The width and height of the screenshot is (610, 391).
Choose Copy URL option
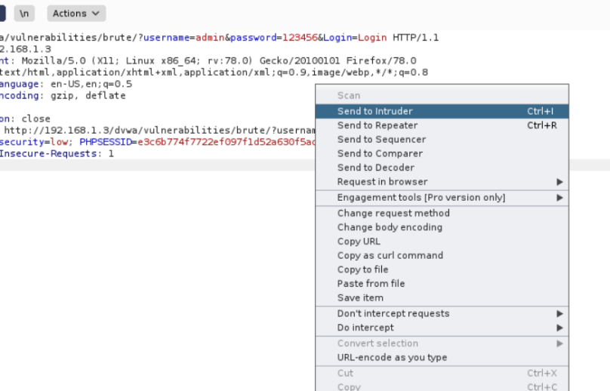(x=359, y=242)
